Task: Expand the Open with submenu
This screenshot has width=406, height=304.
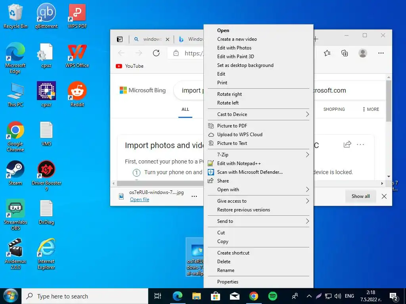Action: click(259, 190)
